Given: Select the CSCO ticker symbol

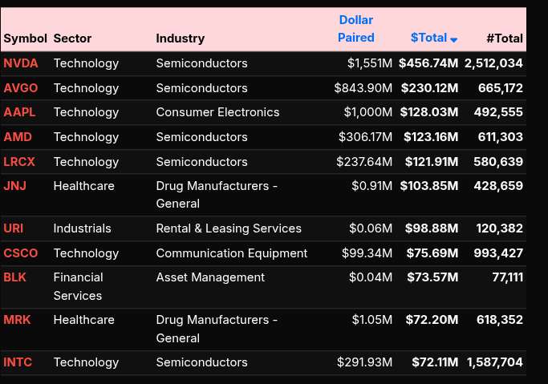Looking at the screenshot, I should [20, 253].
